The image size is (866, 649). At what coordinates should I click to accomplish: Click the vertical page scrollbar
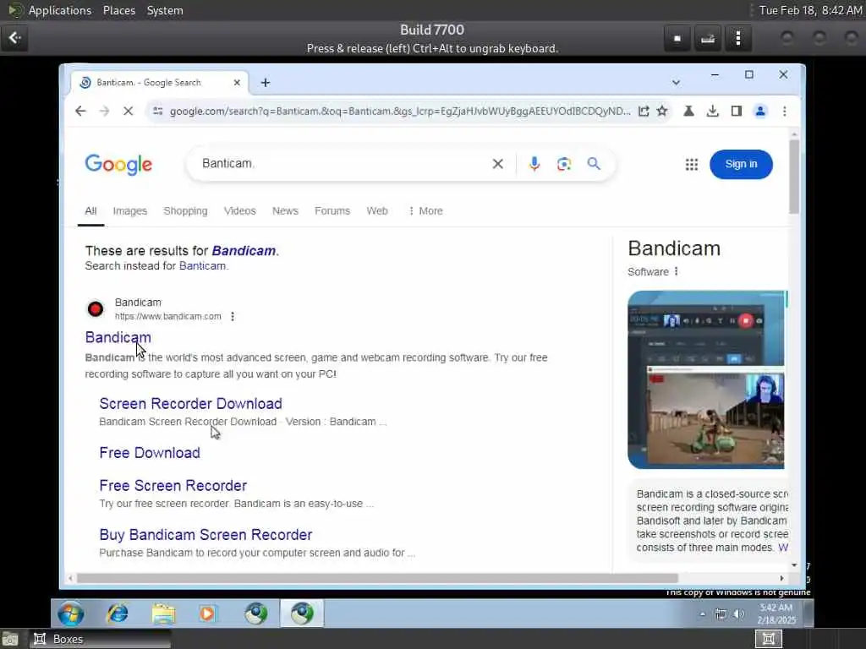tap(794, 177)
